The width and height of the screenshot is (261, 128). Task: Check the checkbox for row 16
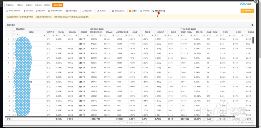14,110
